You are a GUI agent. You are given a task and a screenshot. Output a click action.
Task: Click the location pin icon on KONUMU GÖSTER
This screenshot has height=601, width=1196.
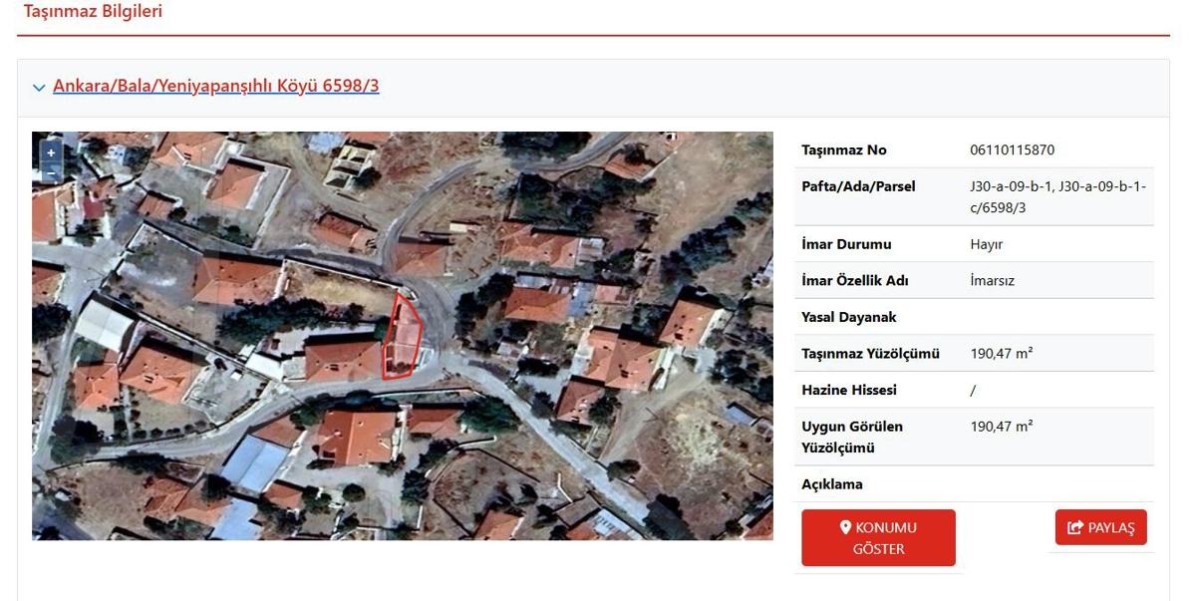coord(845,528)
